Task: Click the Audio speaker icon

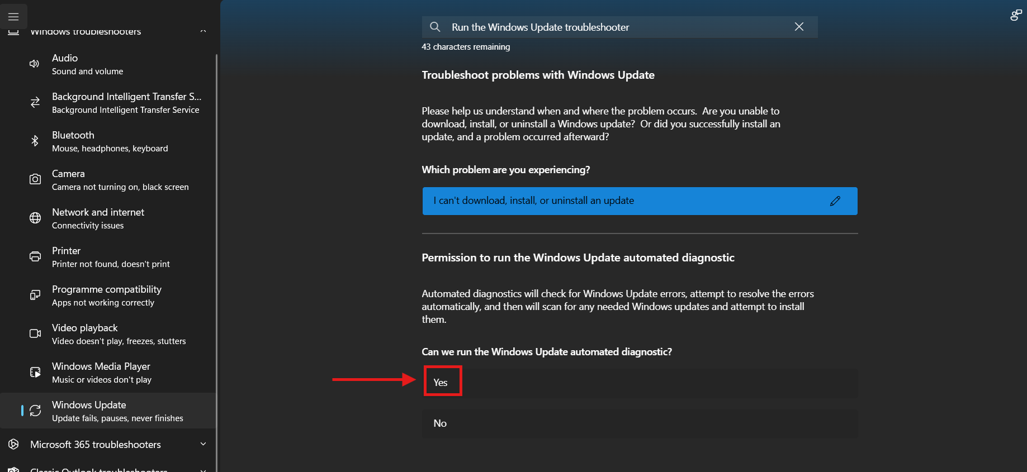Action: click(x=35, y=64)
